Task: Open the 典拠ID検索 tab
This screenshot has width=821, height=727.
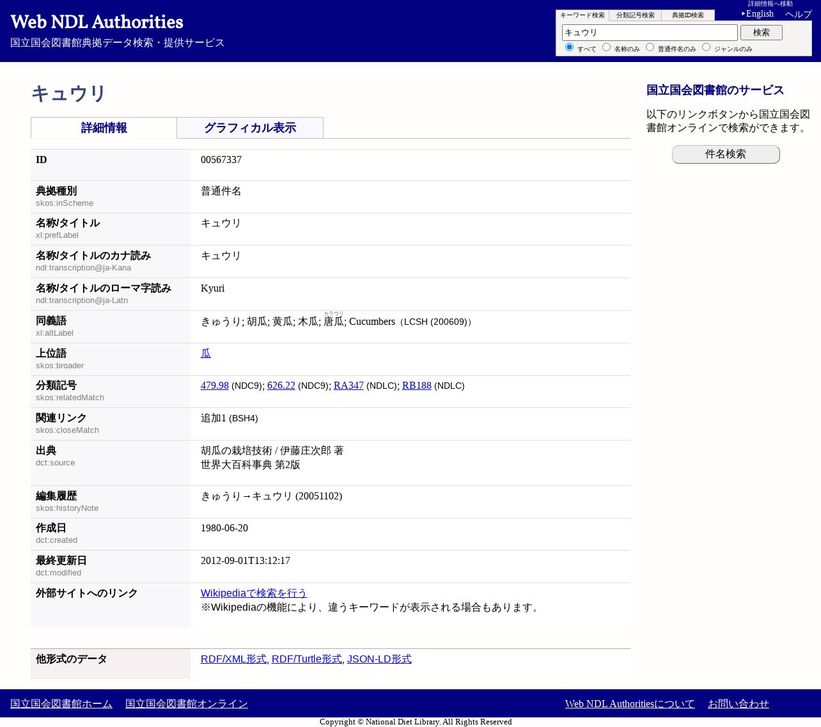Action: tap(688, 15)
